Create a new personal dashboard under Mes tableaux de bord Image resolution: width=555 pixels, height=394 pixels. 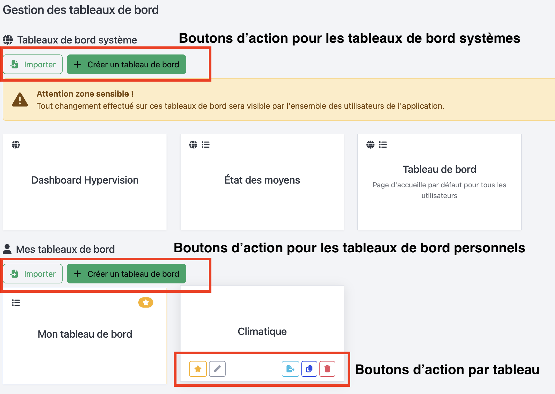coord(127,274)
